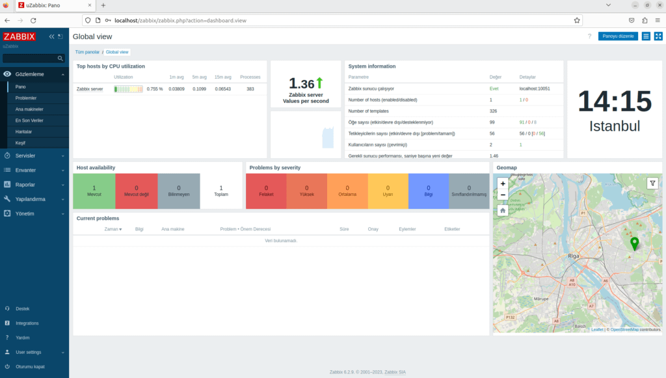Open Problemler in the sidebar
The image size is (666, 378).
(x=26, y=98)
